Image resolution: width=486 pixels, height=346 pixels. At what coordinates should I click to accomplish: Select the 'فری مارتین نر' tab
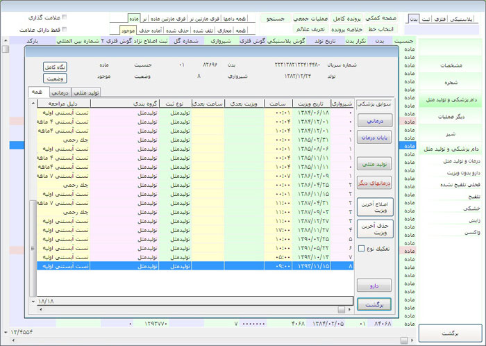tap(203, 19)
